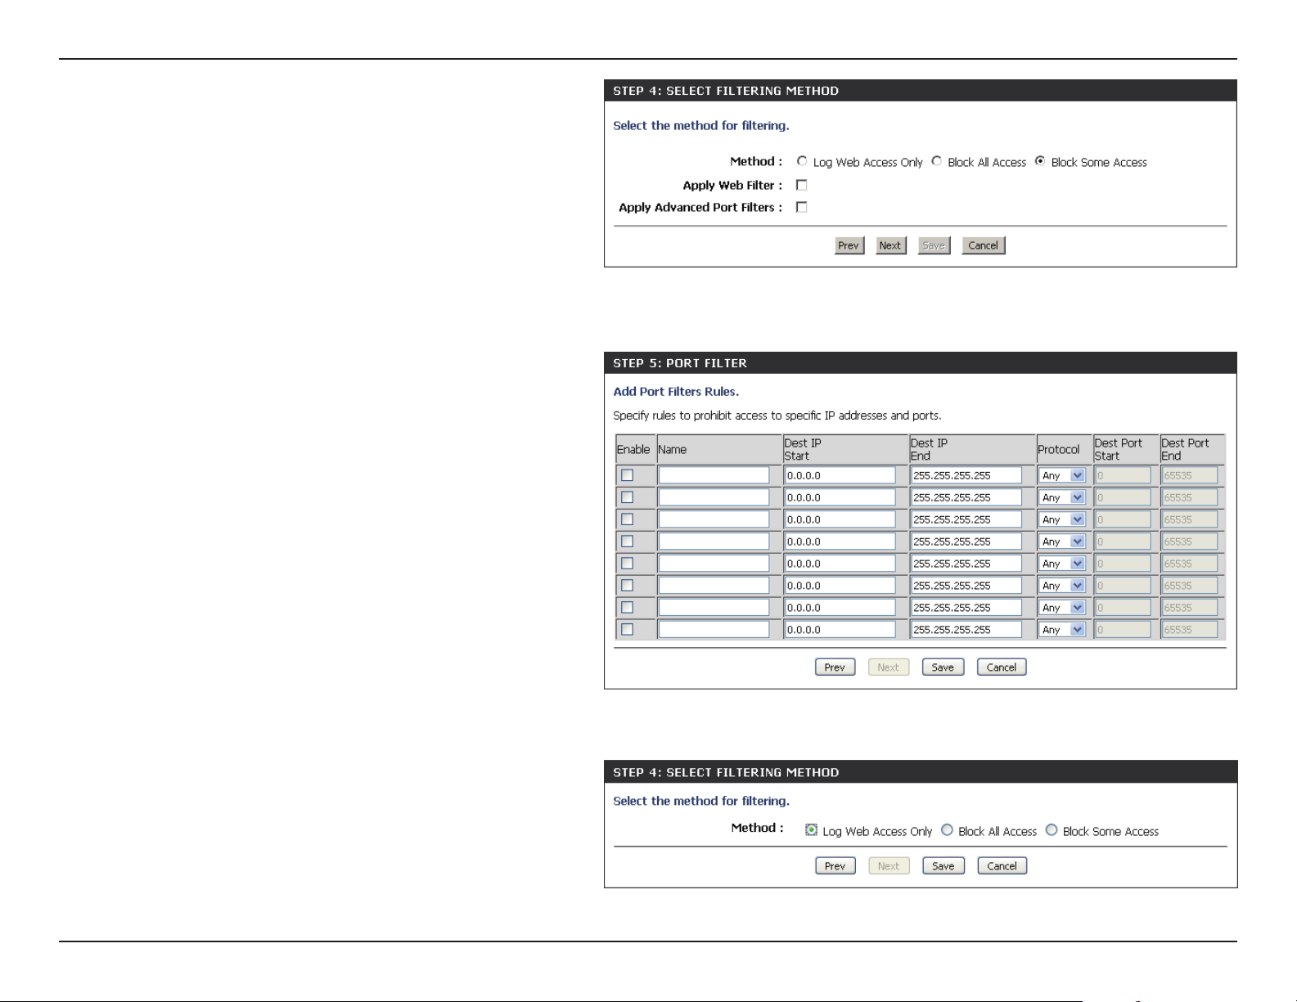This screenshot has width=1297, height=1002.
Task: Open Protocol dropdown in eighth port filter row
Action: (1062, 630)
